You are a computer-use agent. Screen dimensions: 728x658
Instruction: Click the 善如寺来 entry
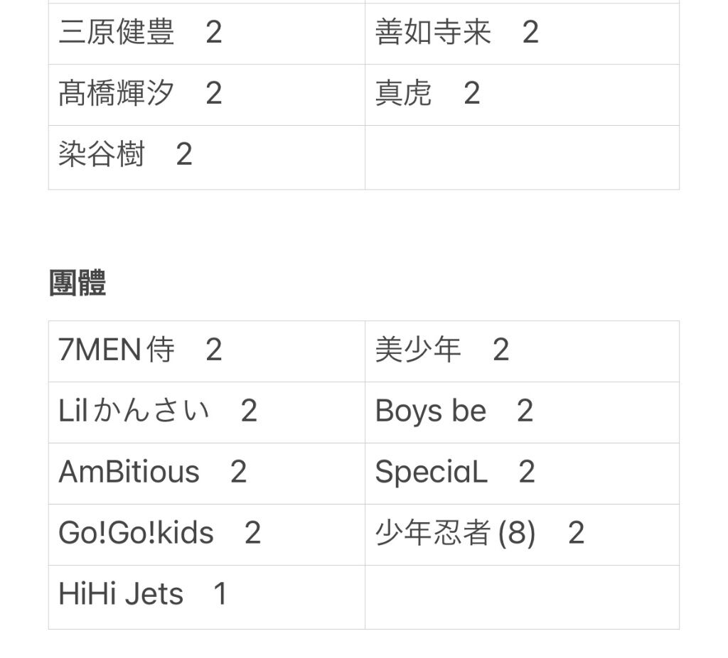tap(523, 34)
